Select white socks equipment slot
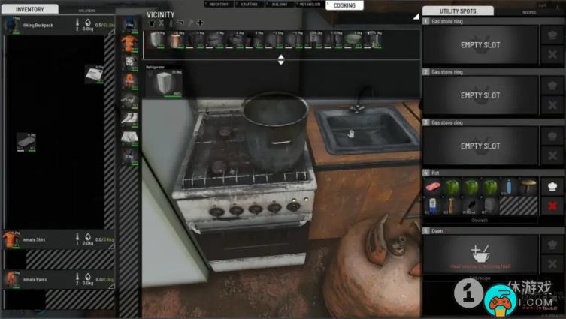Screen dimensions: 566x319 tap(129, 119)
